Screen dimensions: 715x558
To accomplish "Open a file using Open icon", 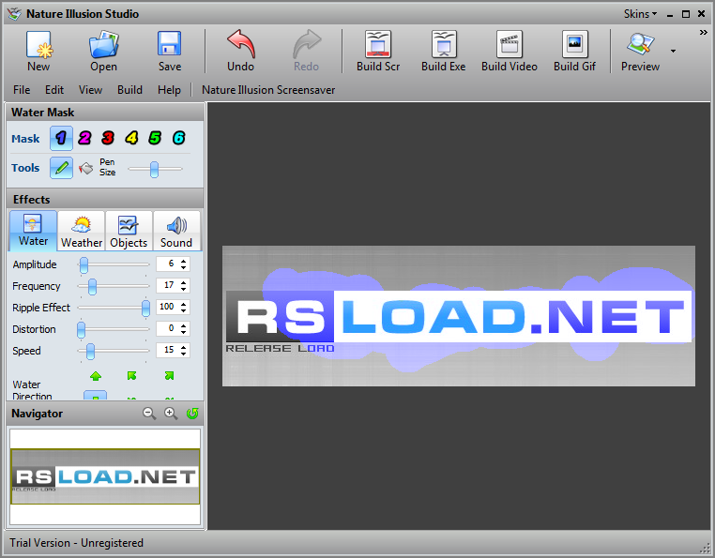I will tap(103, 51).
